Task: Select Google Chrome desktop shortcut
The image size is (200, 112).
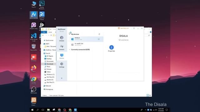Action: coord(34,80)
